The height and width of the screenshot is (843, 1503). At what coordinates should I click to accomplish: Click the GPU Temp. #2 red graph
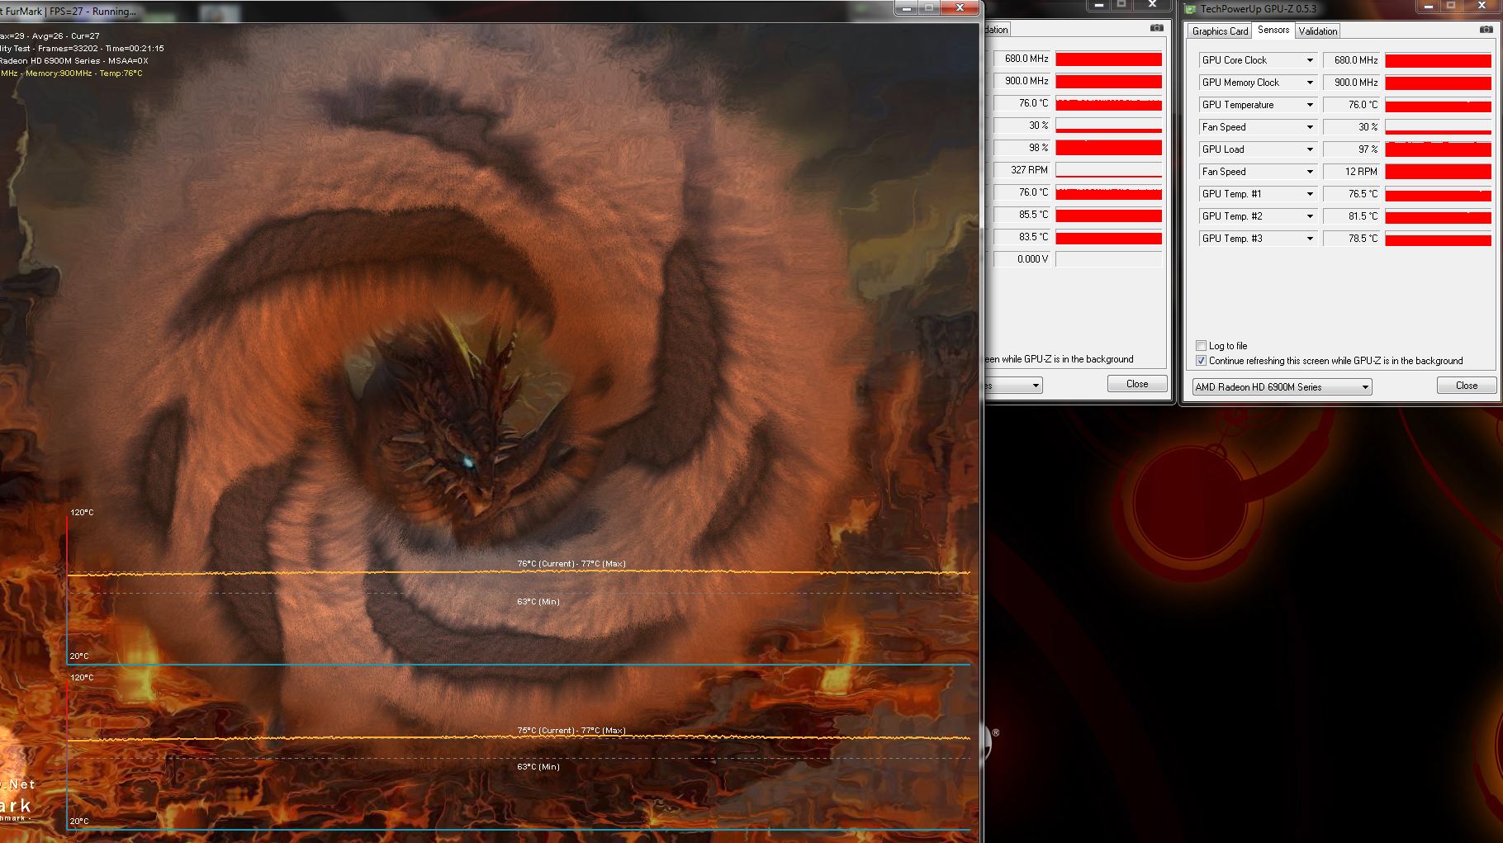(1438, 216)
